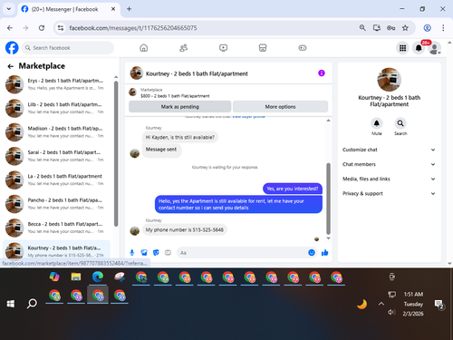Click the Search Facebook box
Image resolution: width=453 pixels, height=340 pixels.
click(68, 48)
